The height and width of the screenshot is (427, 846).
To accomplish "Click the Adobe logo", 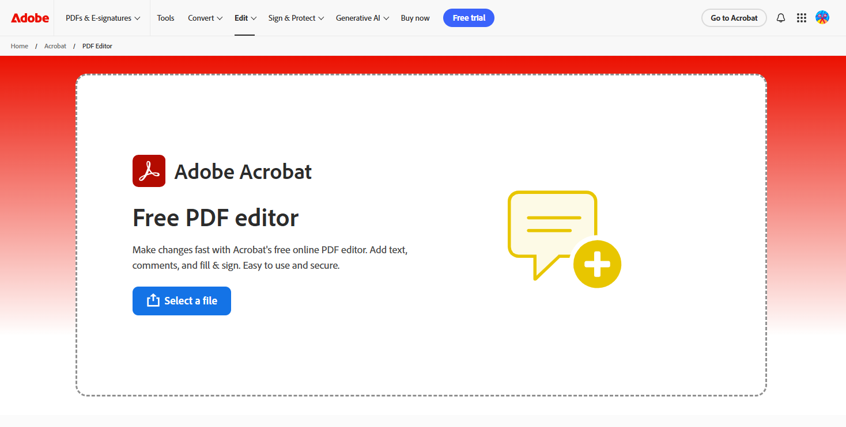I will click(x=29, y=18).
